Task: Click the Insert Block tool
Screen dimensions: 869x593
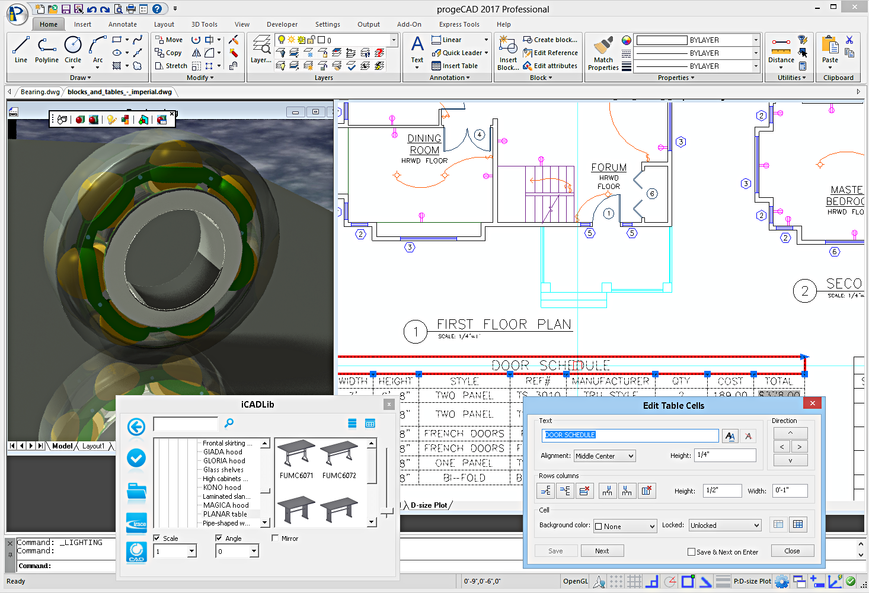Action: [x=507, y=52]
